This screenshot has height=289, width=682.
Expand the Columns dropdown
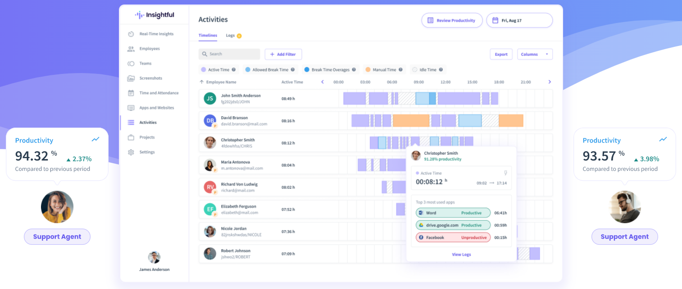(535, 54)
